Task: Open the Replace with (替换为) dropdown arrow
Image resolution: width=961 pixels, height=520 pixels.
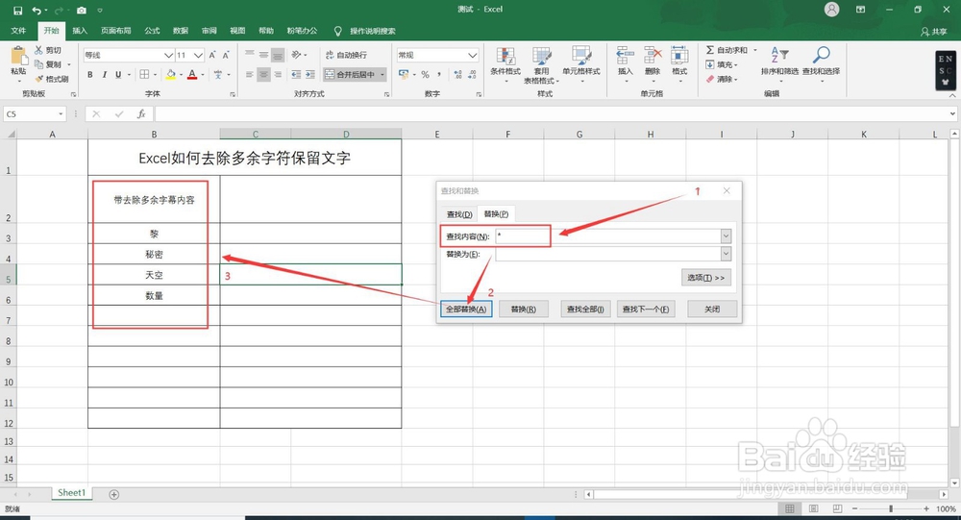Action: 727,254
